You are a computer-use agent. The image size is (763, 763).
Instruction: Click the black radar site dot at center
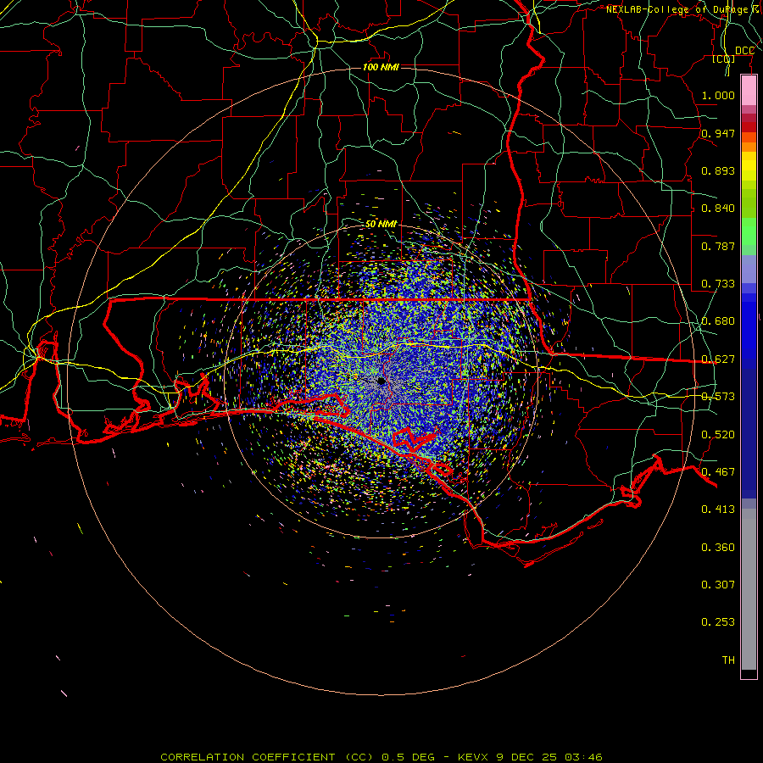click(381, 381)
